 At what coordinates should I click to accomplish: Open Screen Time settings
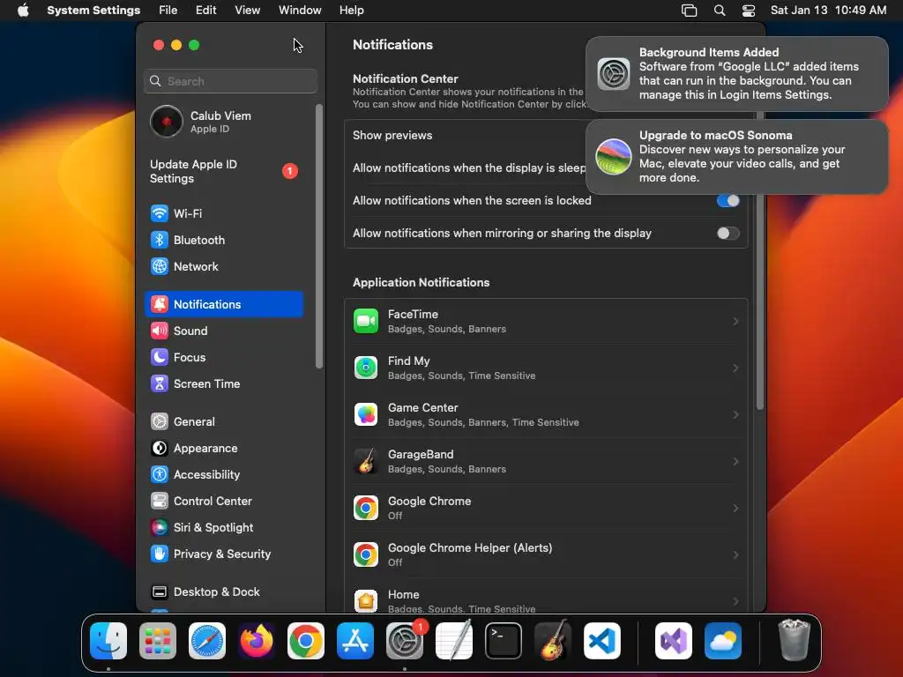223,384
